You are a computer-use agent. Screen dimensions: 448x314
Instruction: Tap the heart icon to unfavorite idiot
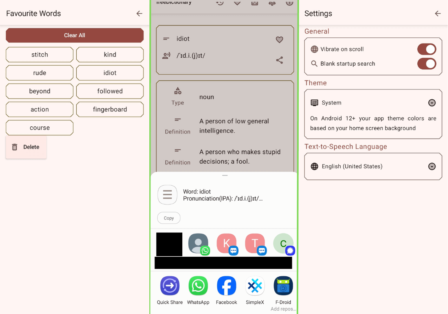[x=279, y=40]
